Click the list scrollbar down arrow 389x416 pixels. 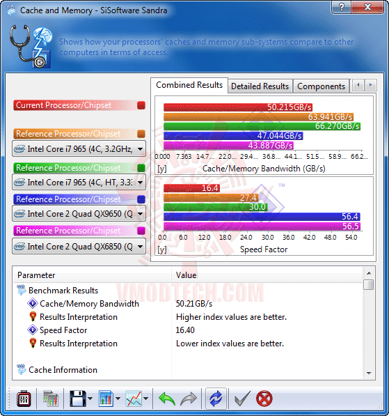click(369, 373)
